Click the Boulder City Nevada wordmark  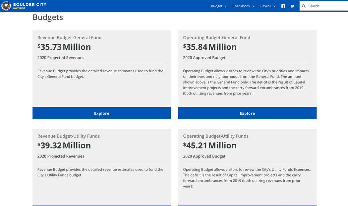click(29, 6)
